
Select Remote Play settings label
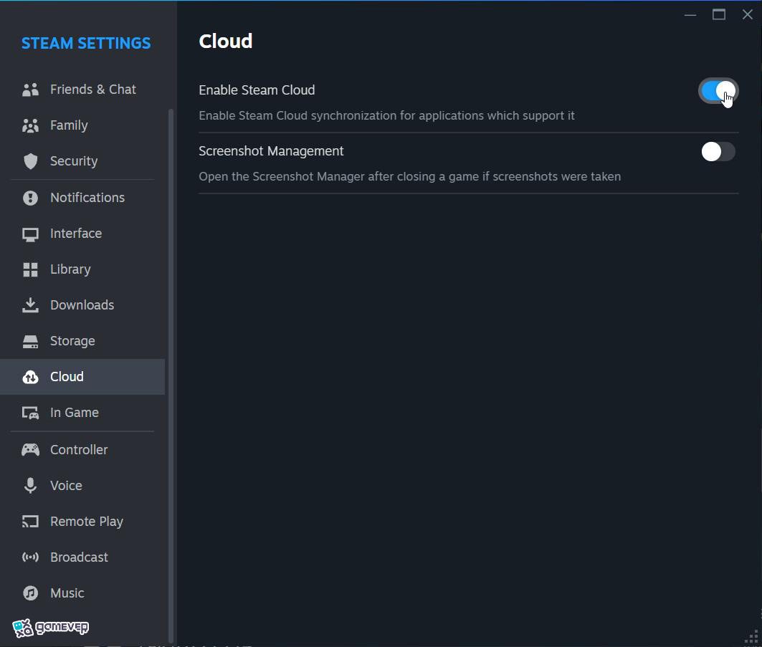pos(87,522)
